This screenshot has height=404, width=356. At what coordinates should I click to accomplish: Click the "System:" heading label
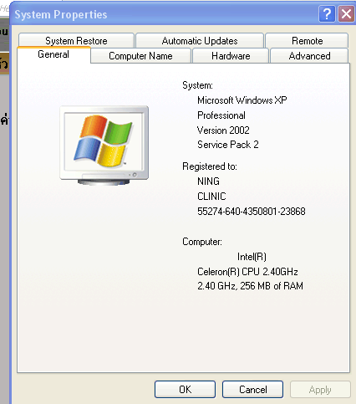(197, 85)
